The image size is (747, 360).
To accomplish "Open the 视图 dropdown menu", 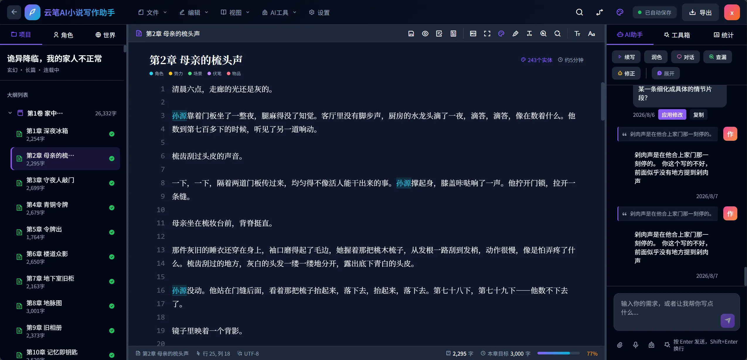I will [x=235, y=12].
